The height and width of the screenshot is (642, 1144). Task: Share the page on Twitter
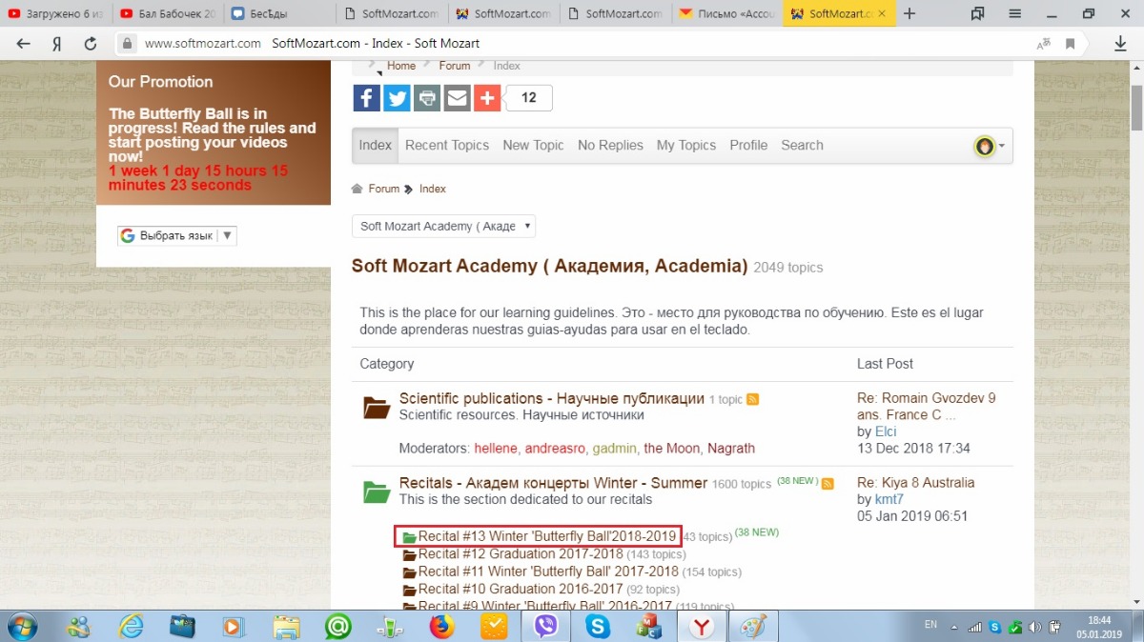(397, 98)
